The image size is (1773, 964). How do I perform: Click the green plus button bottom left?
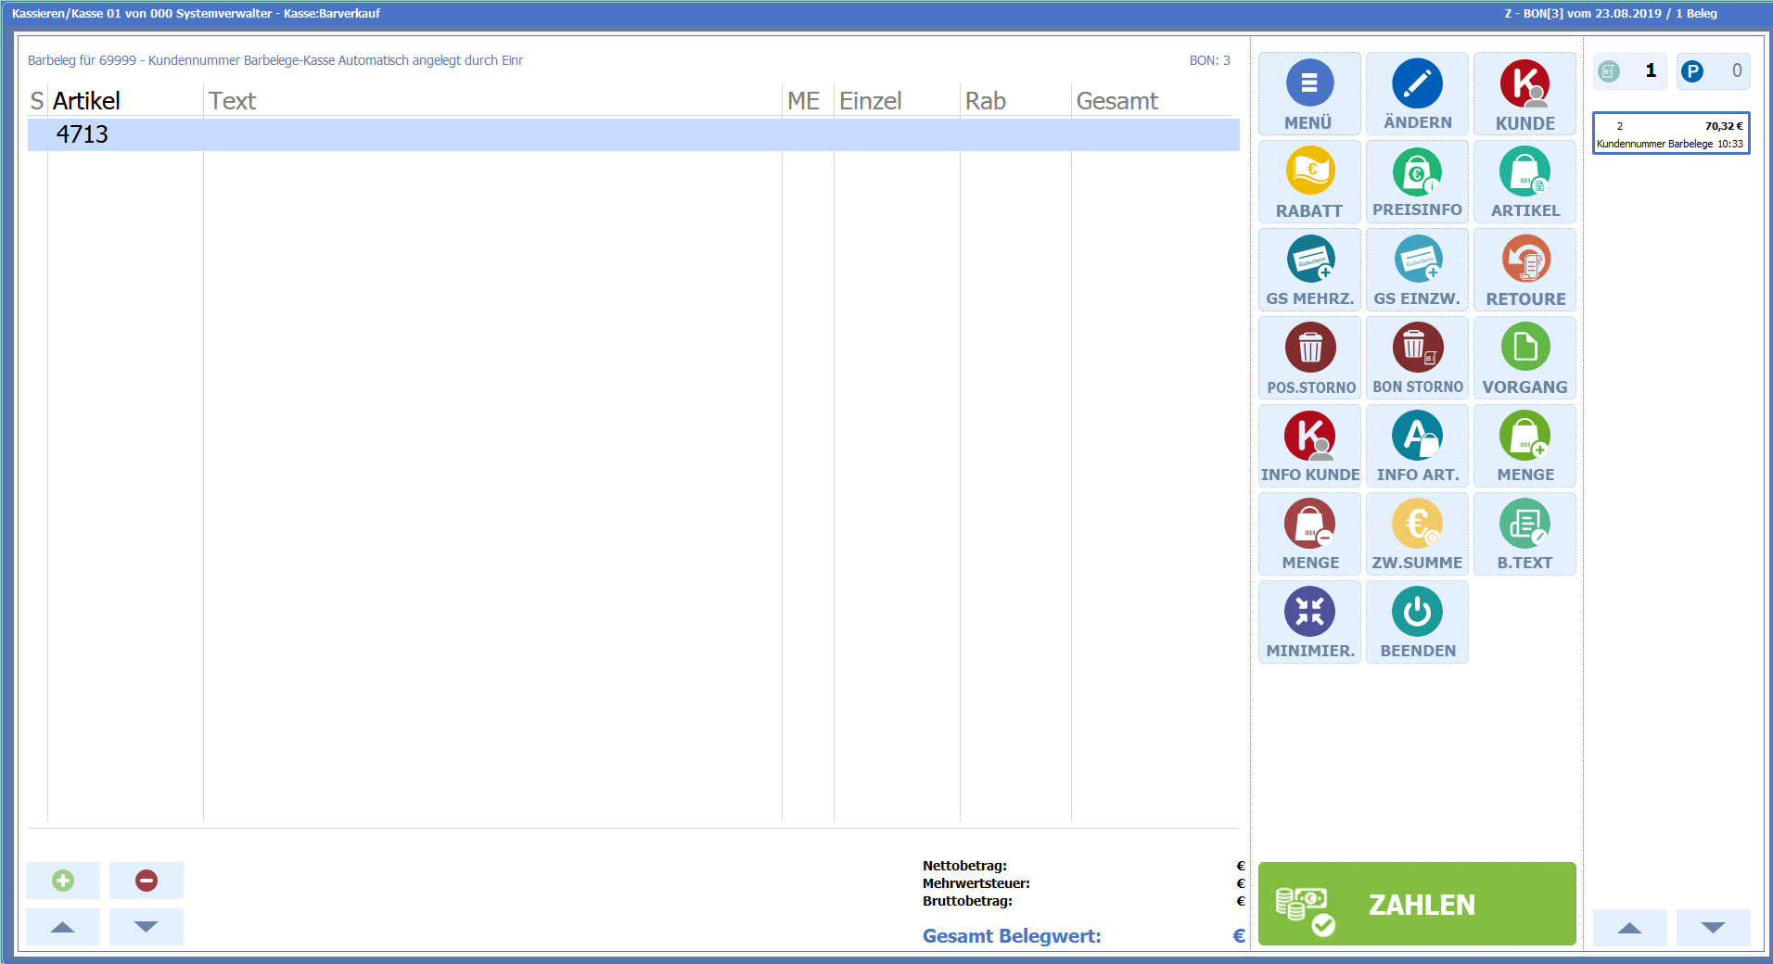[63, 881]
